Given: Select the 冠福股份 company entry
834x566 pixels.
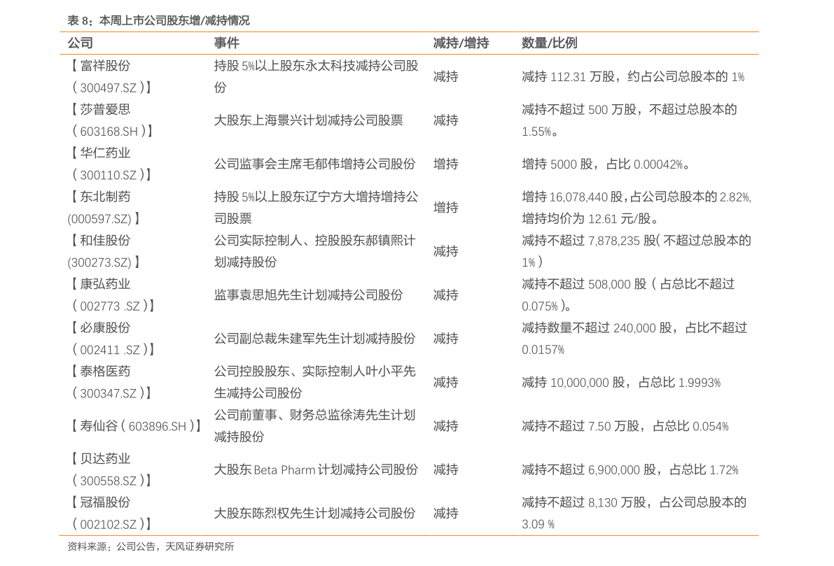Looking at the screenshot, I should [110, 513].
